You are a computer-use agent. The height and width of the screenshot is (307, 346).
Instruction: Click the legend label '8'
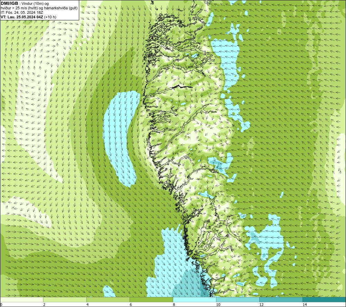(x=174, y=305)
